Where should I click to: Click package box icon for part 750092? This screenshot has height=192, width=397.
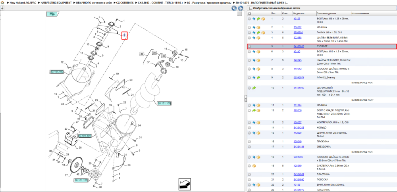[258, 27]
